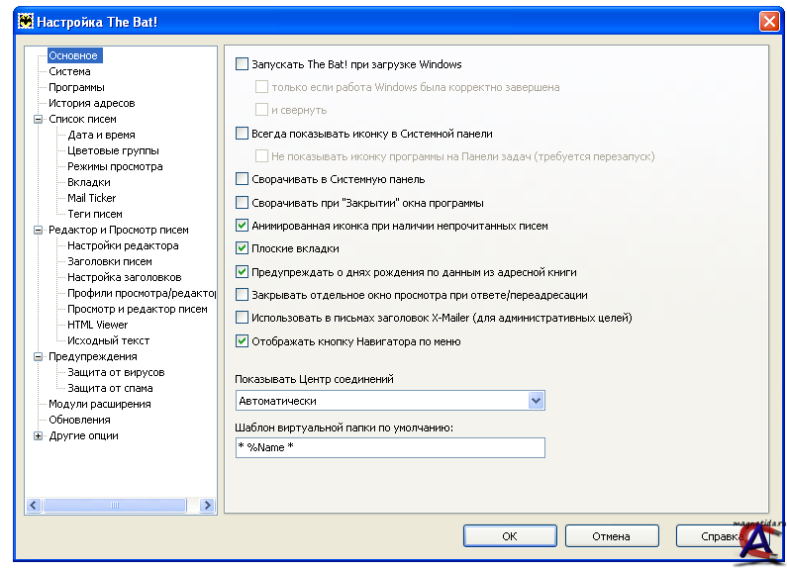Click the 'Отмена' button

click(x=611, y=535)
